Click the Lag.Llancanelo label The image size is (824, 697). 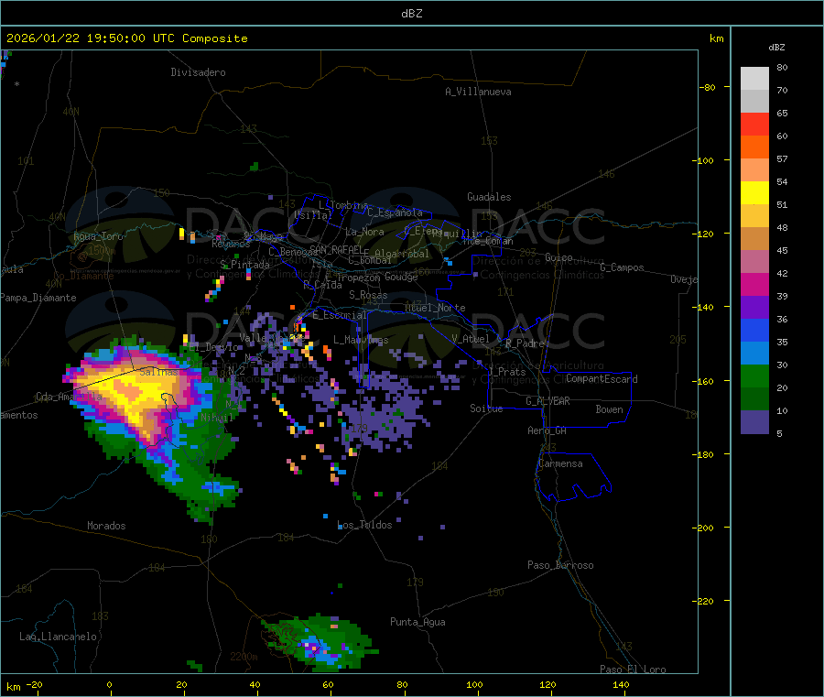[x=59, y=637]
